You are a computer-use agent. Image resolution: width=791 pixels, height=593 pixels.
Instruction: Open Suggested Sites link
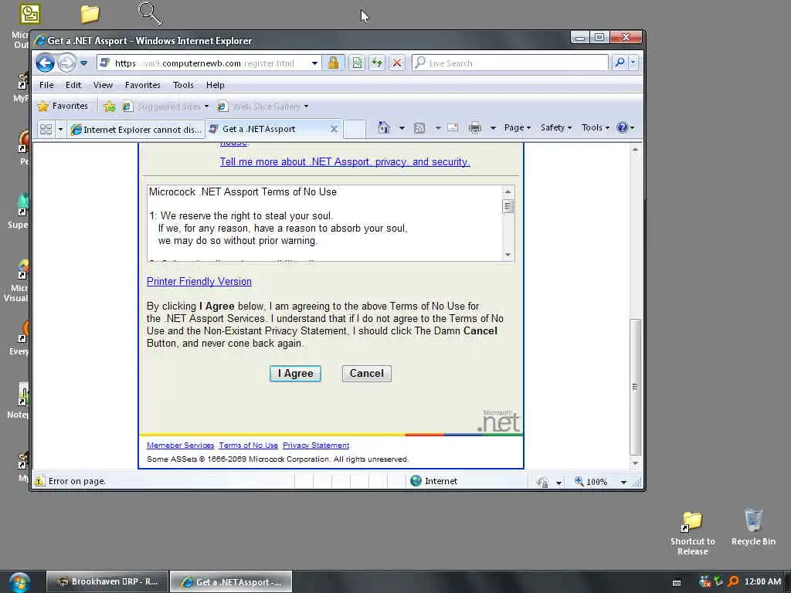166,107
